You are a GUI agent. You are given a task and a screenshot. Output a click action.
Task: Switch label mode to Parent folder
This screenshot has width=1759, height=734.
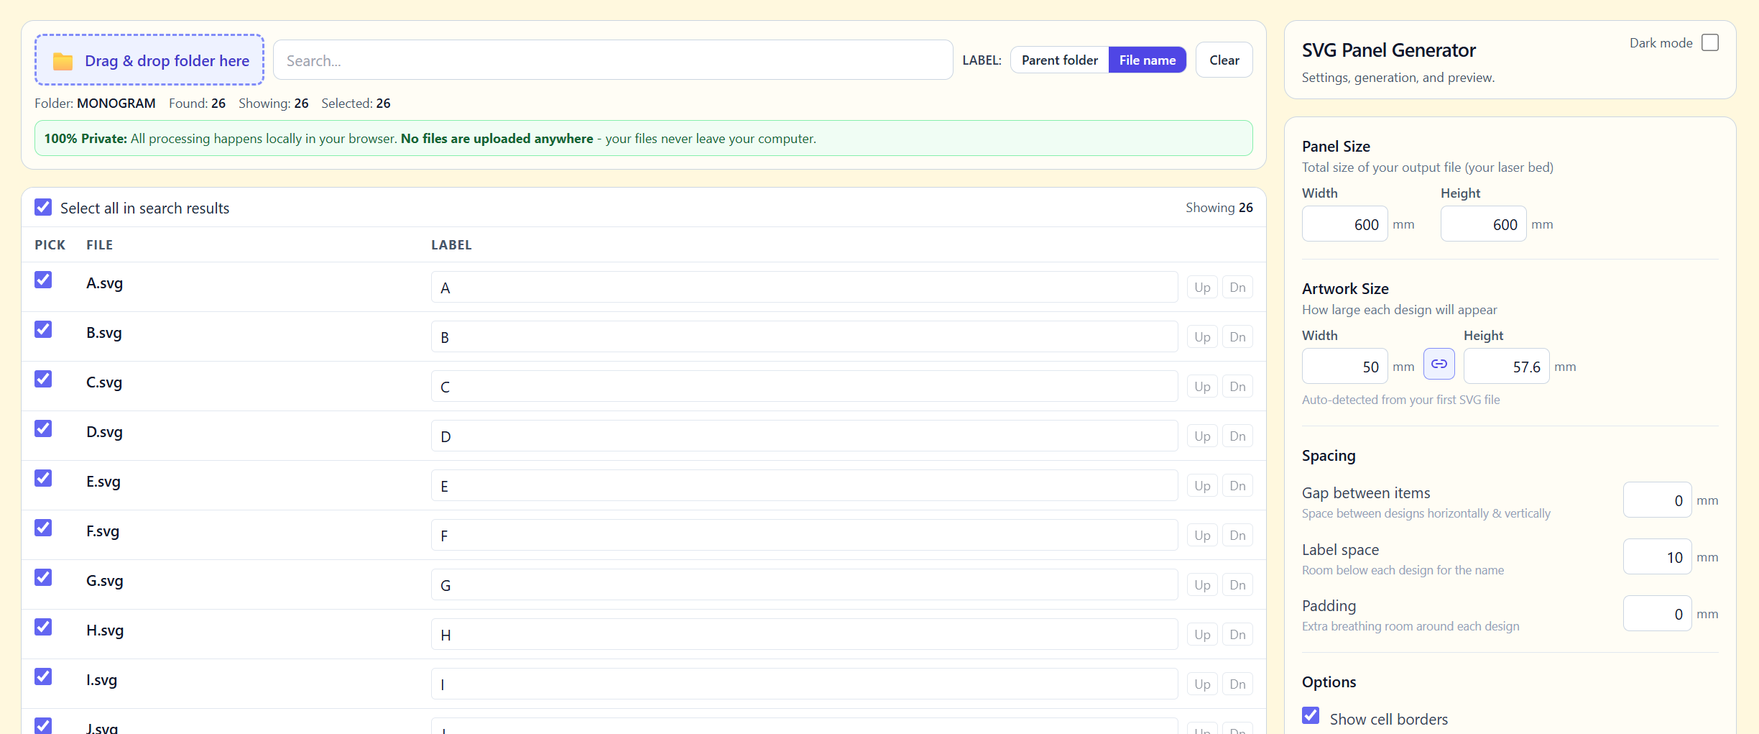pyautogui.click(x=1059, y=60)
